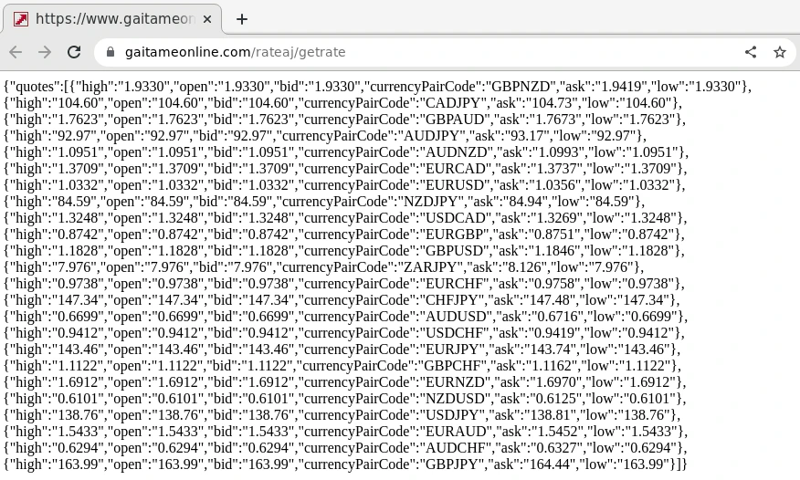The width and height of the screenshot is (800, 480).
Task: Select the https://www.gaitameon tab
Action: click(x=112, y=19)
